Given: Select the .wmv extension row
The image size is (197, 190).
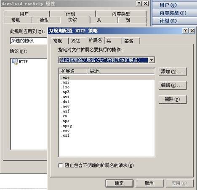Looking at the screenshot, I should tap(107, 130).
